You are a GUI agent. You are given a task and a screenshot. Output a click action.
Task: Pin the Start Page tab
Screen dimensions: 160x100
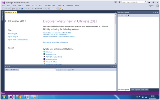click(x=13, y=12)
